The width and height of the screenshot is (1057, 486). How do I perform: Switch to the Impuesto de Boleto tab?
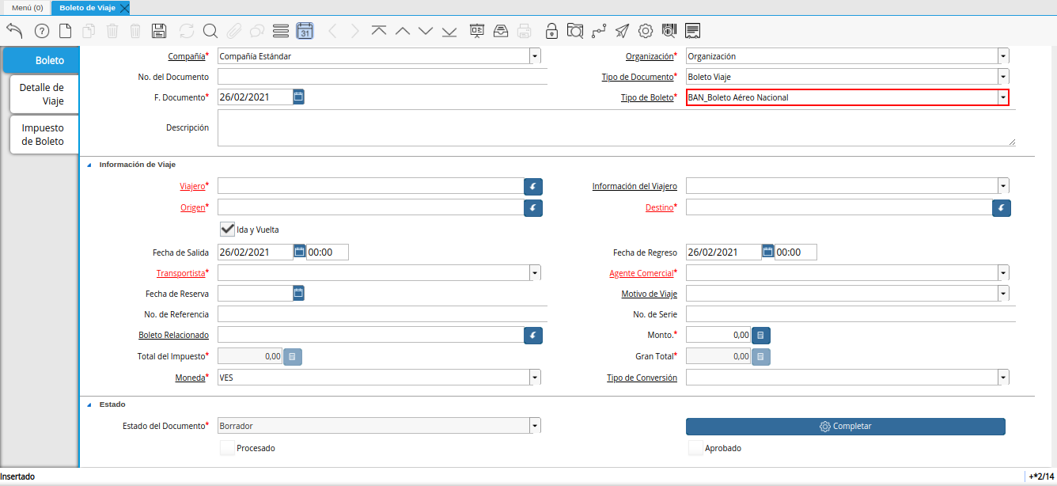click(x=43, y=135)
